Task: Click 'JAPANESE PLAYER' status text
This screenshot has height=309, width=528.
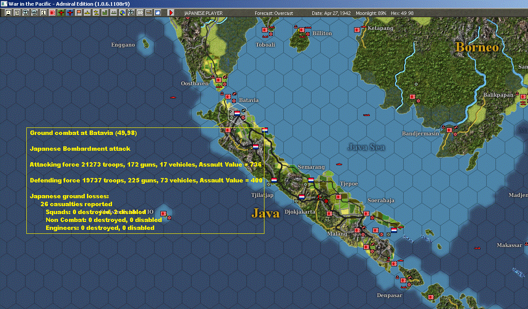Action: point(203,13)
